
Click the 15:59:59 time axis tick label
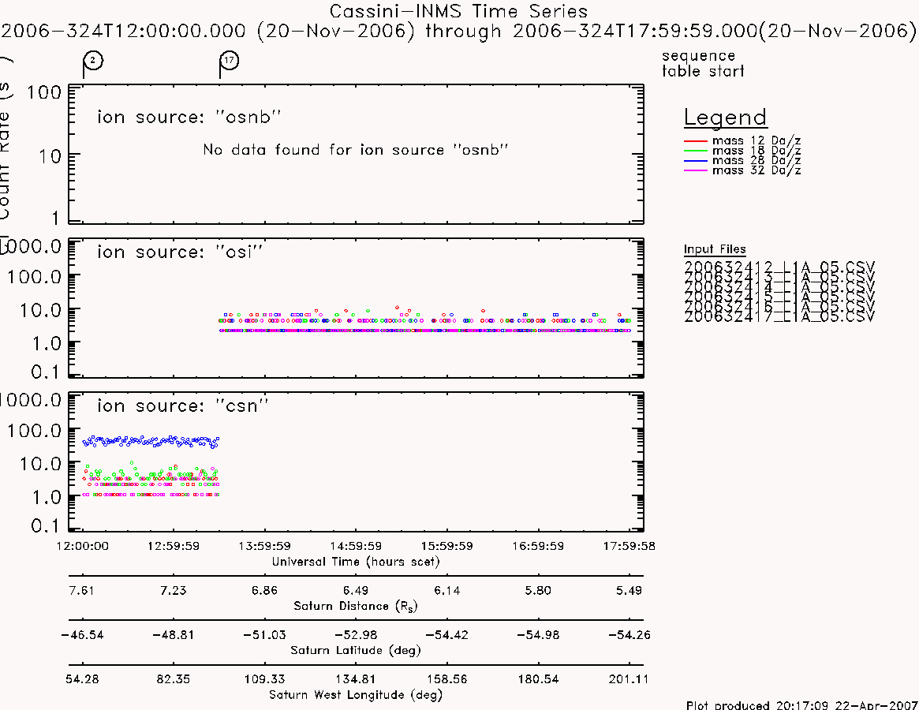pyautogui.click(x=447, y=546)
